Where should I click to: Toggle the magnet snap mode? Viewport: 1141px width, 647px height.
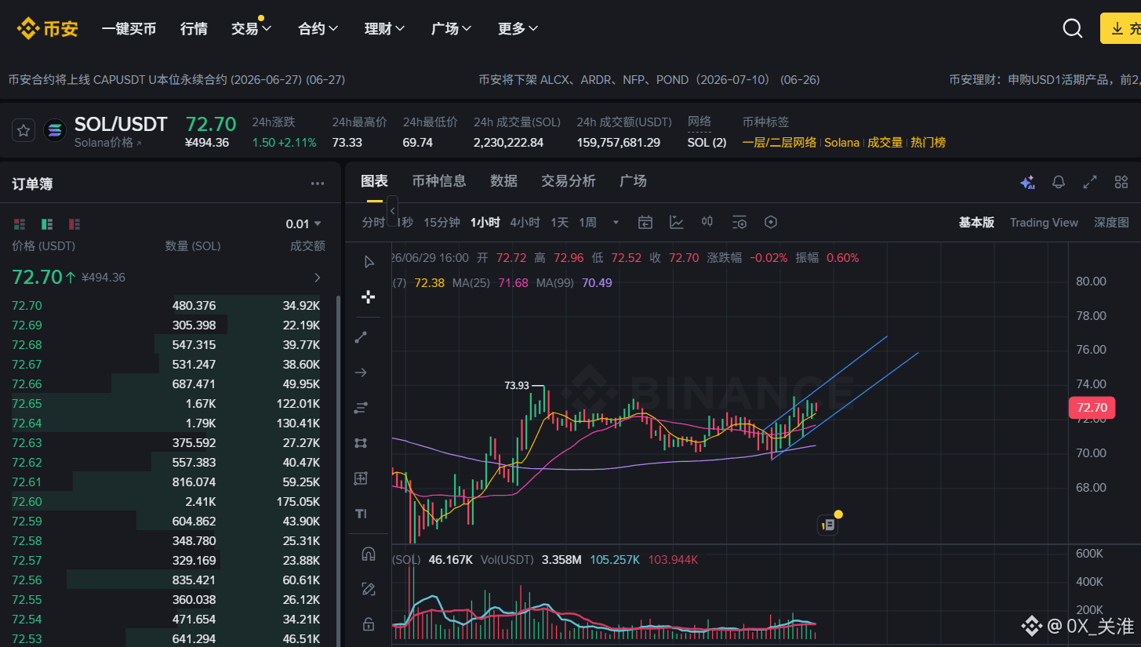369,554
